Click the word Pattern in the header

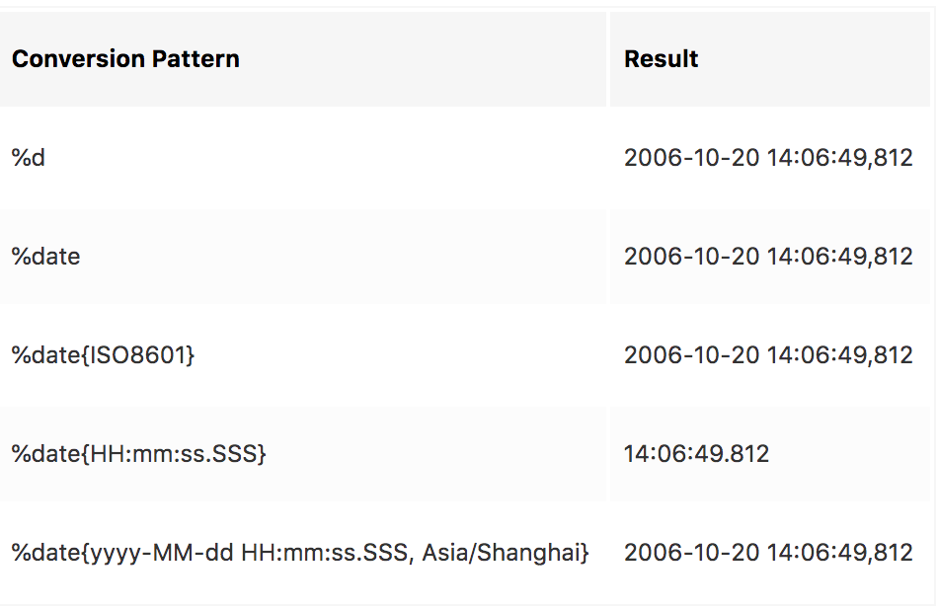195,59
